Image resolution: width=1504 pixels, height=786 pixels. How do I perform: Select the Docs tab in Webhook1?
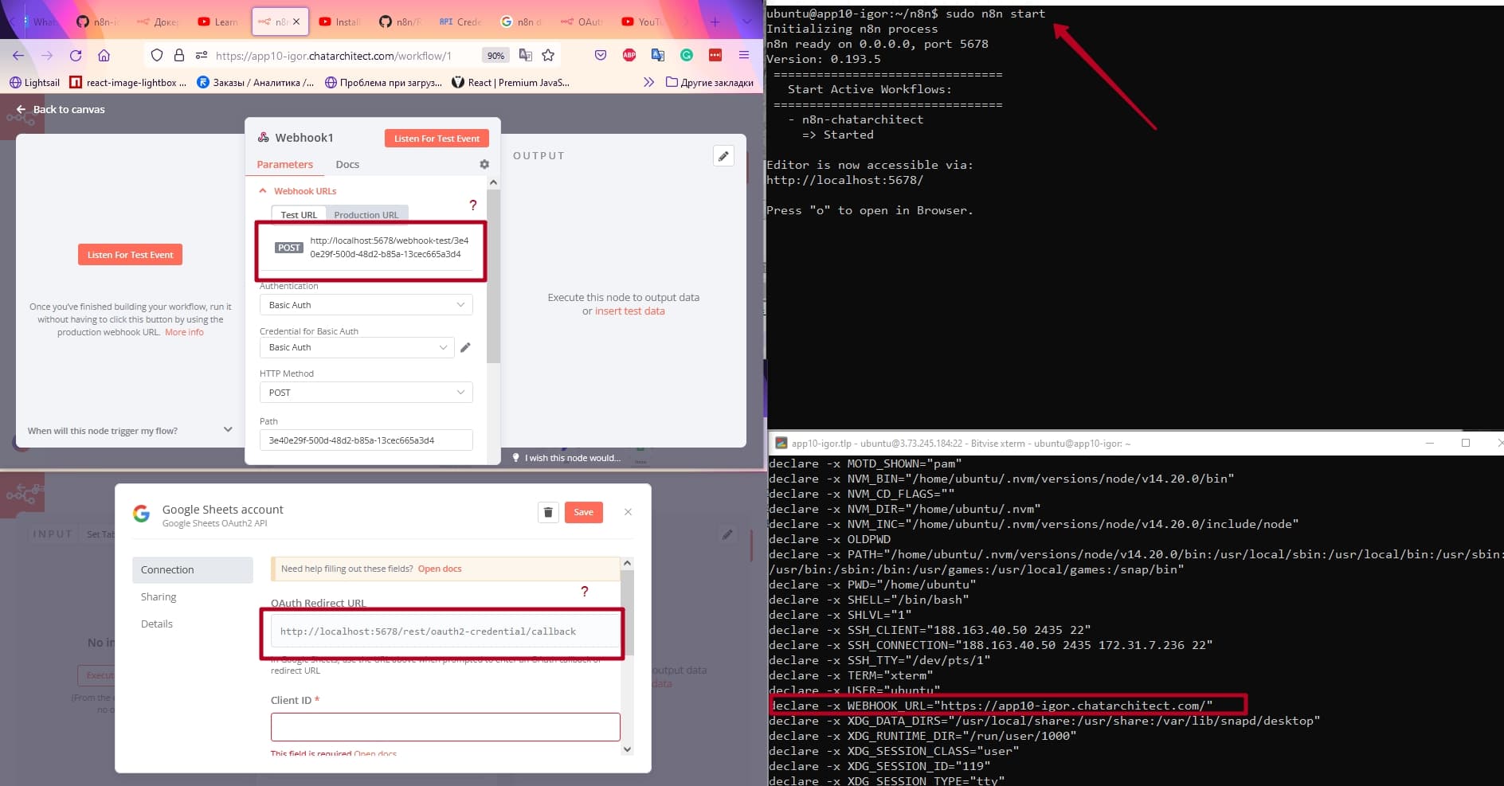click(347, 164)
